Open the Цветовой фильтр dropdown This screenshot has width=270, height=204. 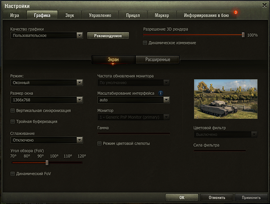pos(225,134)
